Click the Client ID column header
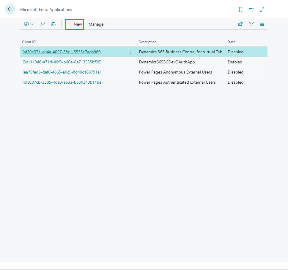The image size is (288, 270). coord(29,42)
